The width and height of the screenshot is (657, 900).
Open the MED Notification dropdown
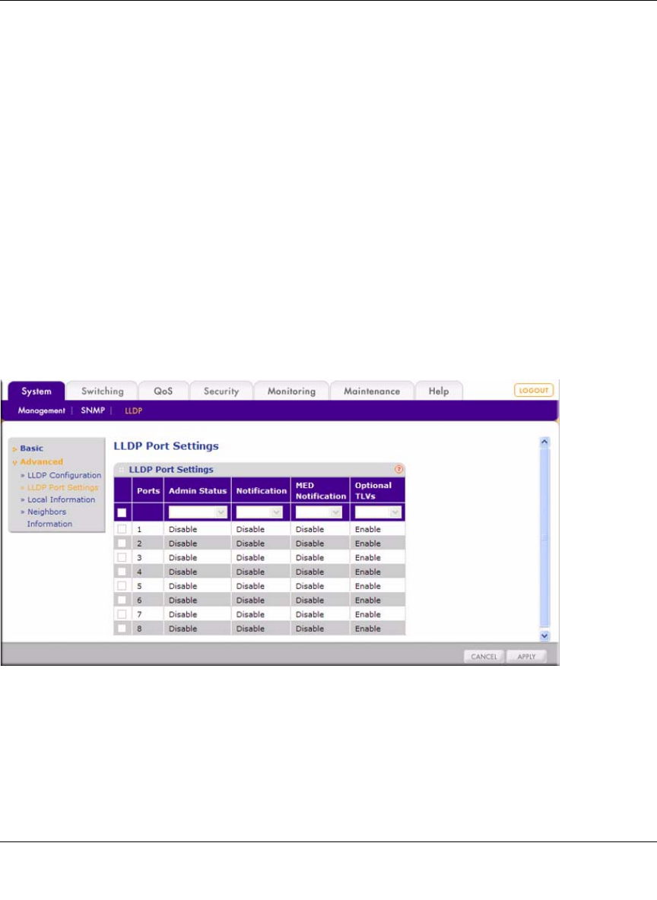[x=319, y=512]
